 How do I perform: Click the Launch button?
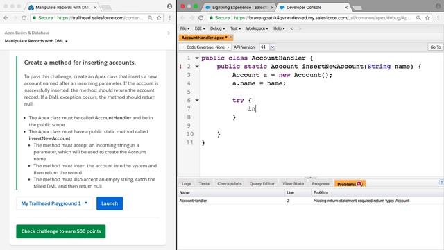coord(110,203)
